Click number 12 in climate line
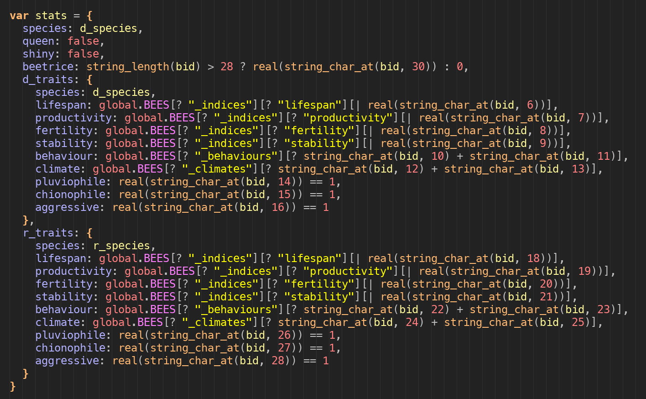Image resolution: width=646 pixels, height=399 pixels. (x=412, y=169)
